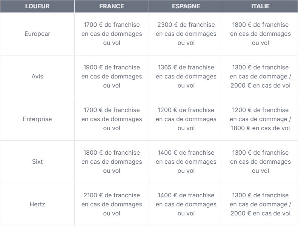
Task: Click the ESPAGNE column header
Action: coord(186,6)
